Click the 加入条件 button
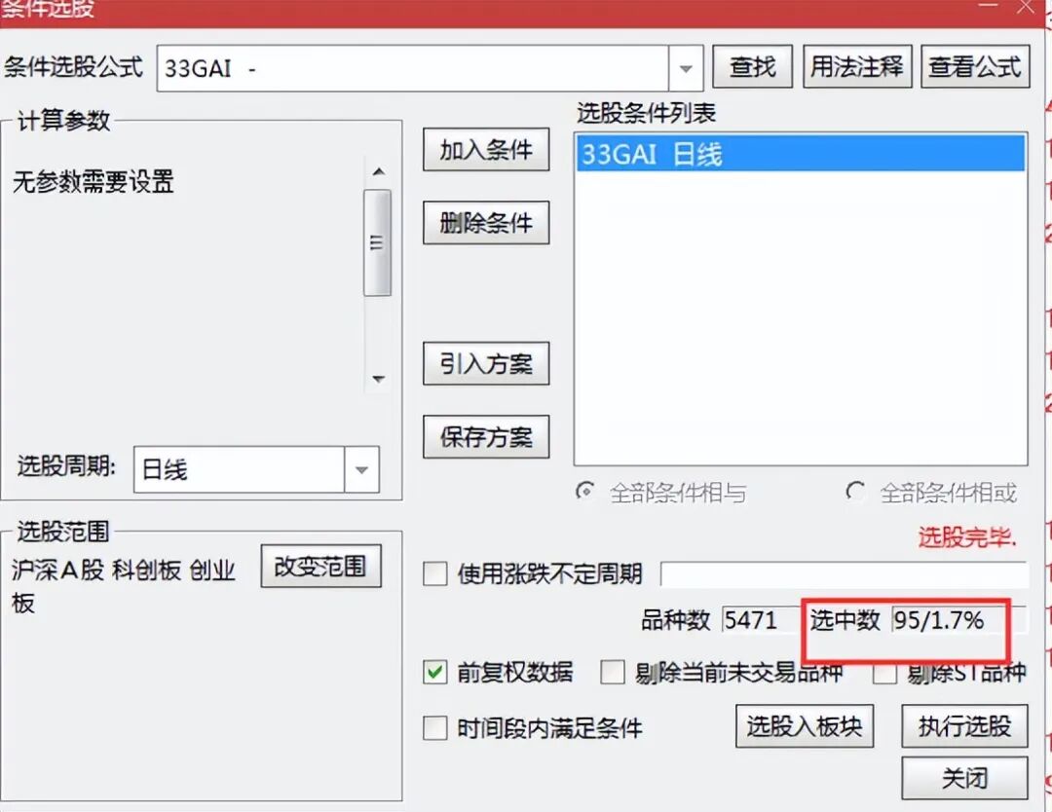The width and height of the screenshot is (1052, 812). click(x=486, y=150)
